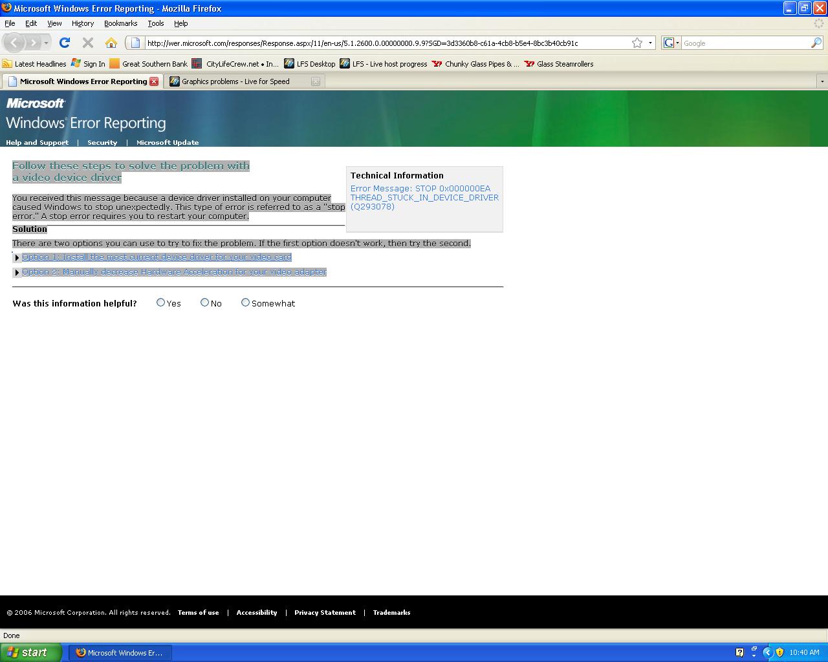Click the page identity icon in address bar

[135, 43]
